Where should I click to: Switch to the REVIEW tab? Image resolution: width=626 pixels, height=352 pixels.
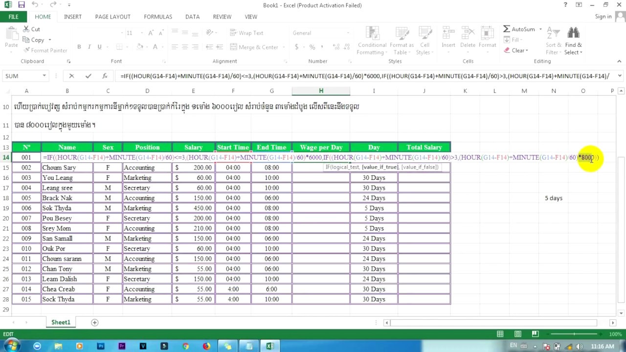tap(222, 17)
